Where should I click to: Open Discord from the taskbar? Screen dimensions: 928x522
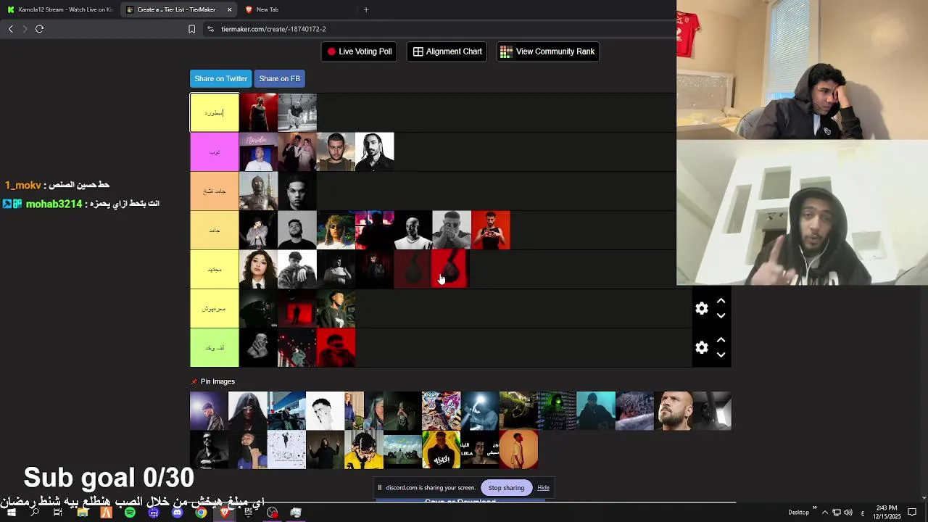[x=178, y=513]
